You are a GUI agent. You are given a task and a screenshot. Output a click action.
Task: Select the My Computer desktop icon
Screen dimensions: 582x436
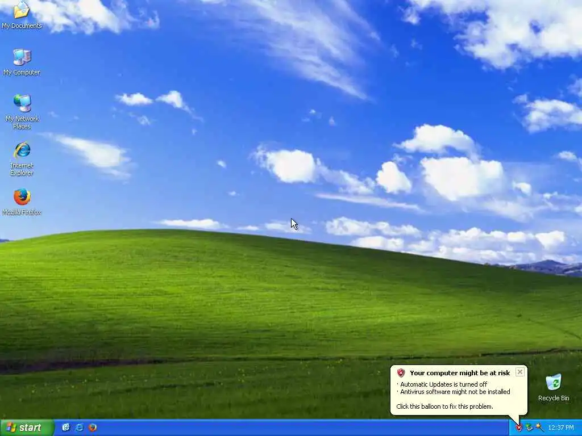point(22,62)
